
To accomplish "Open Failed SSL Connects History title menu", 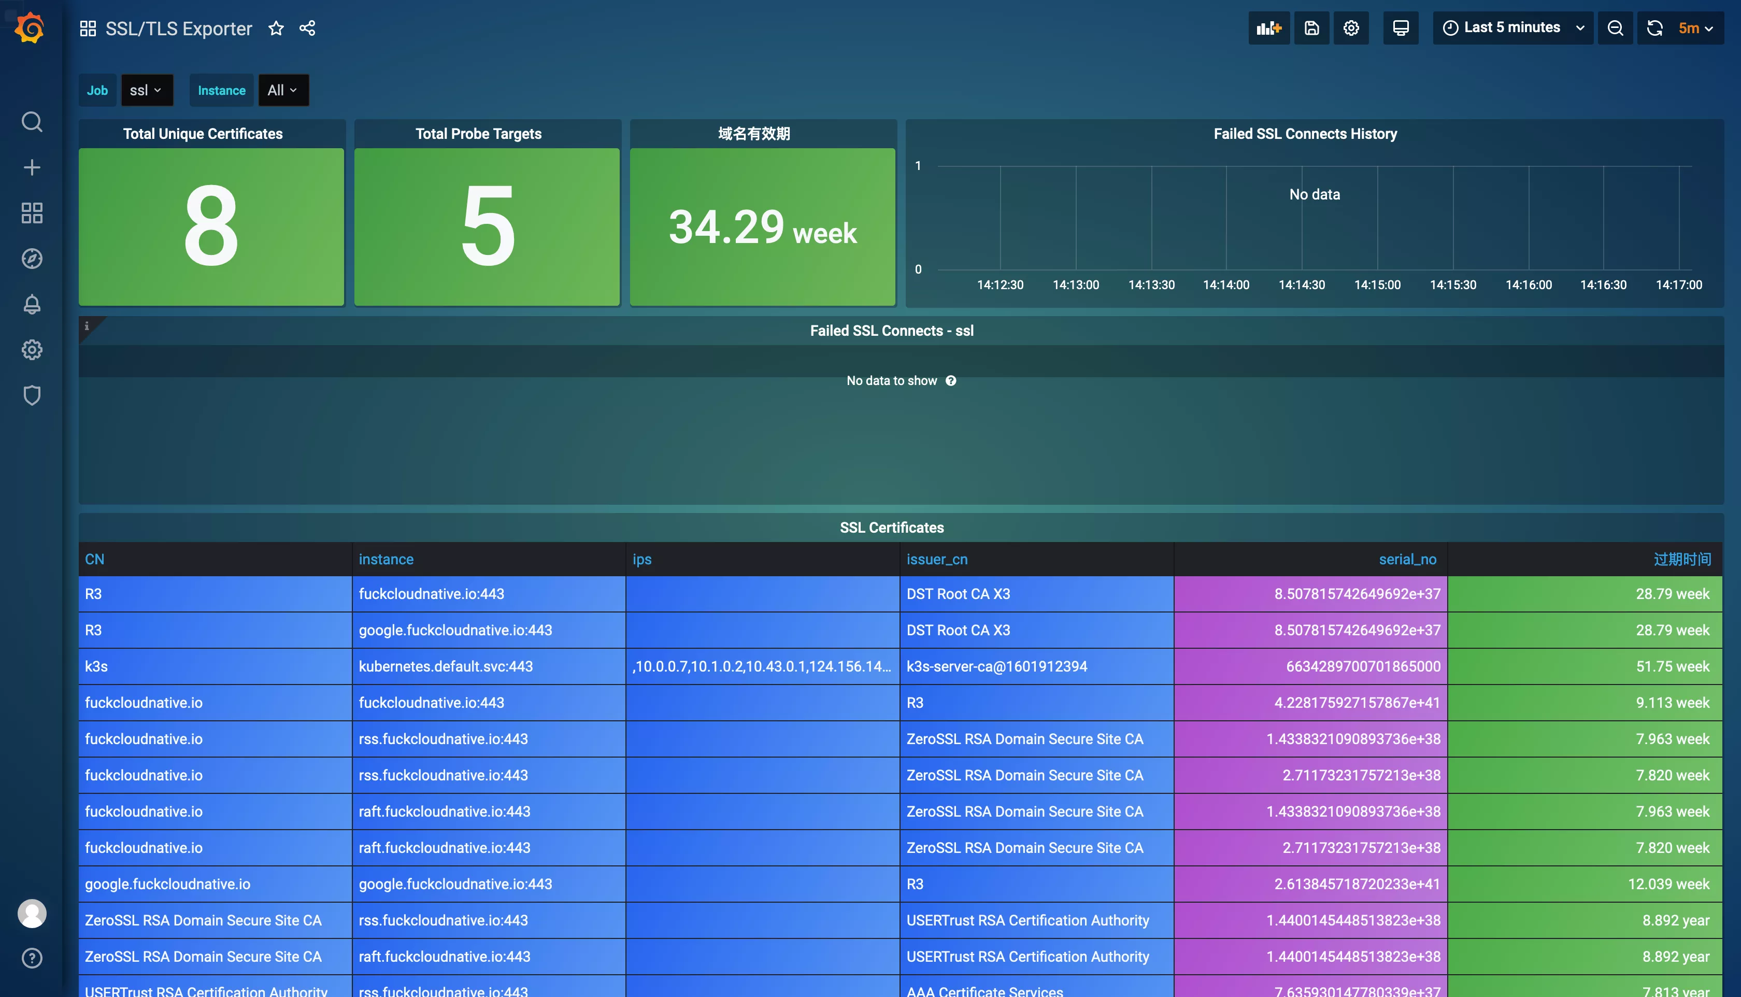I will 1305,134.
